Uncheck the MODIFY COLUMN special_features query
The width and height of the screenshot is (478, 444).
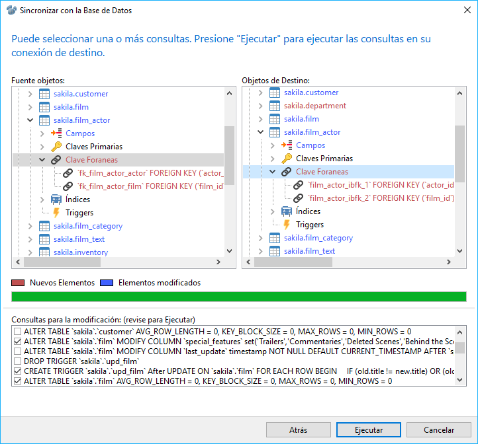(18, 342)
